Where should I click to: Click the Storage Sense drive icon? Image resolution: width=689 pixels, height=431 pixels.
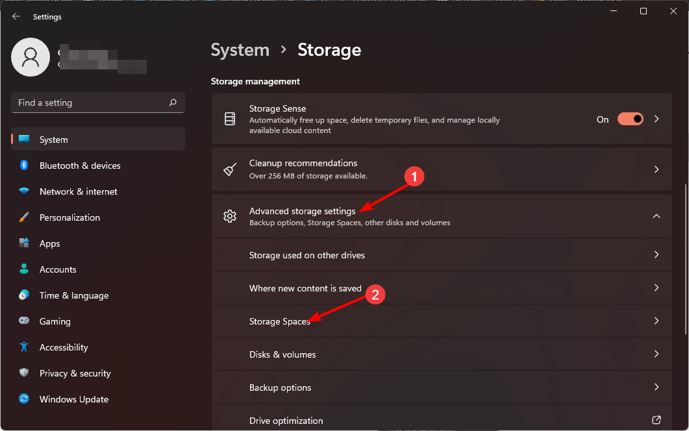[230, 119]
